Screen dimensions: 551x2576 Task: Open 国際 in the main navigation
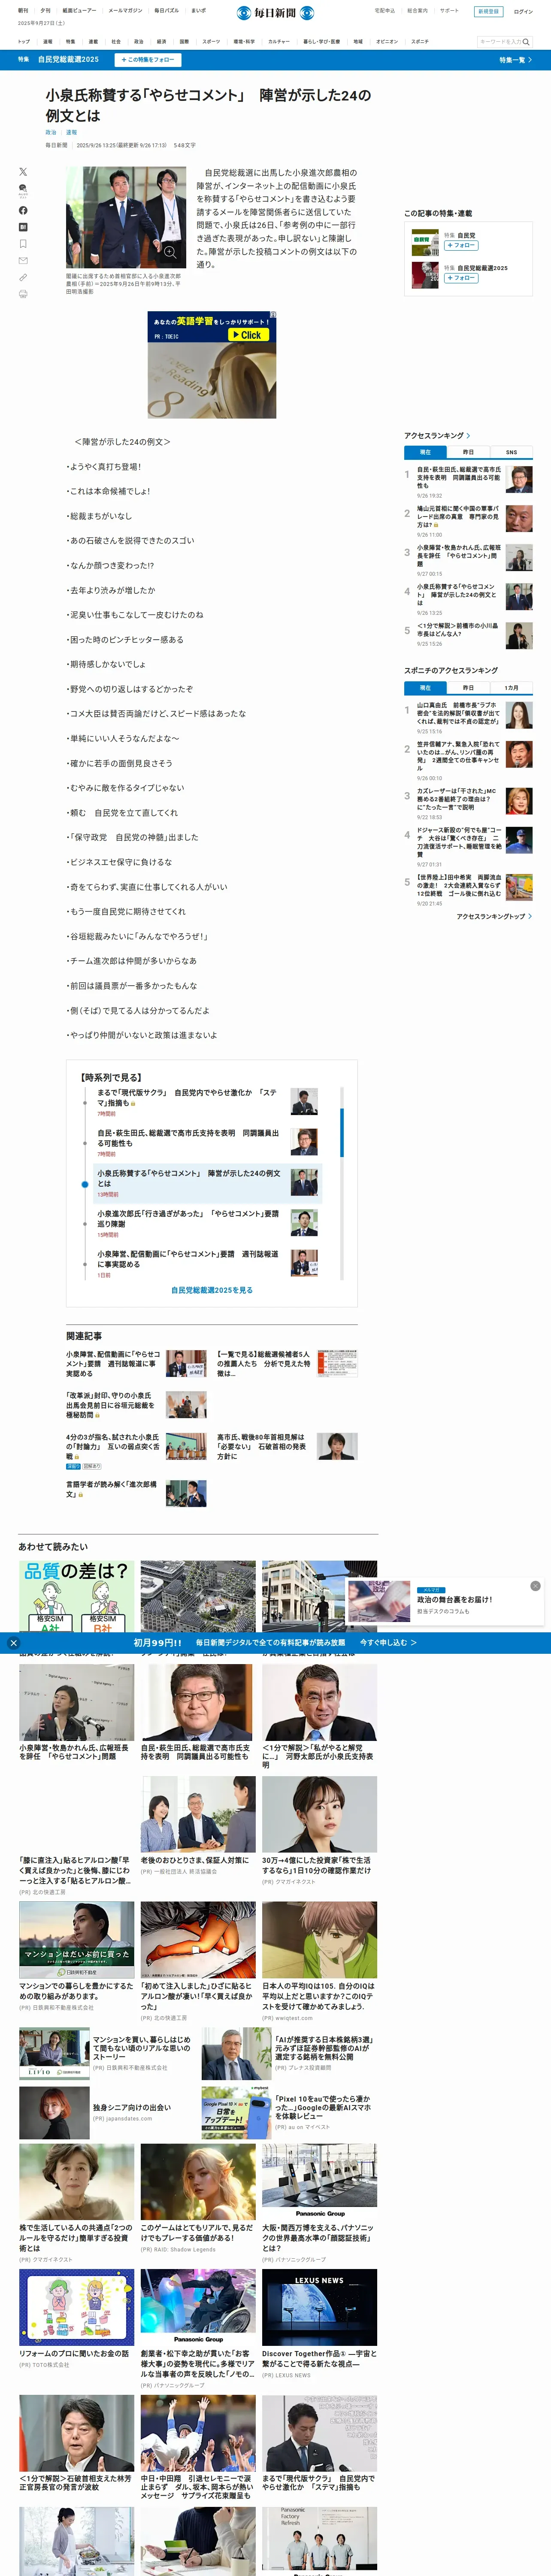click(184, 42)
